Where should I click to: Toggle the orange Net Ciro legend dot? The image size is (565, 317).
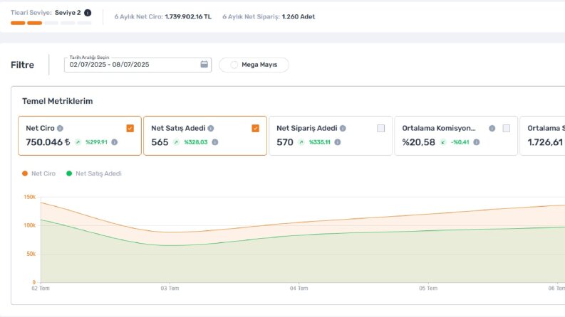tap(25, 173)
